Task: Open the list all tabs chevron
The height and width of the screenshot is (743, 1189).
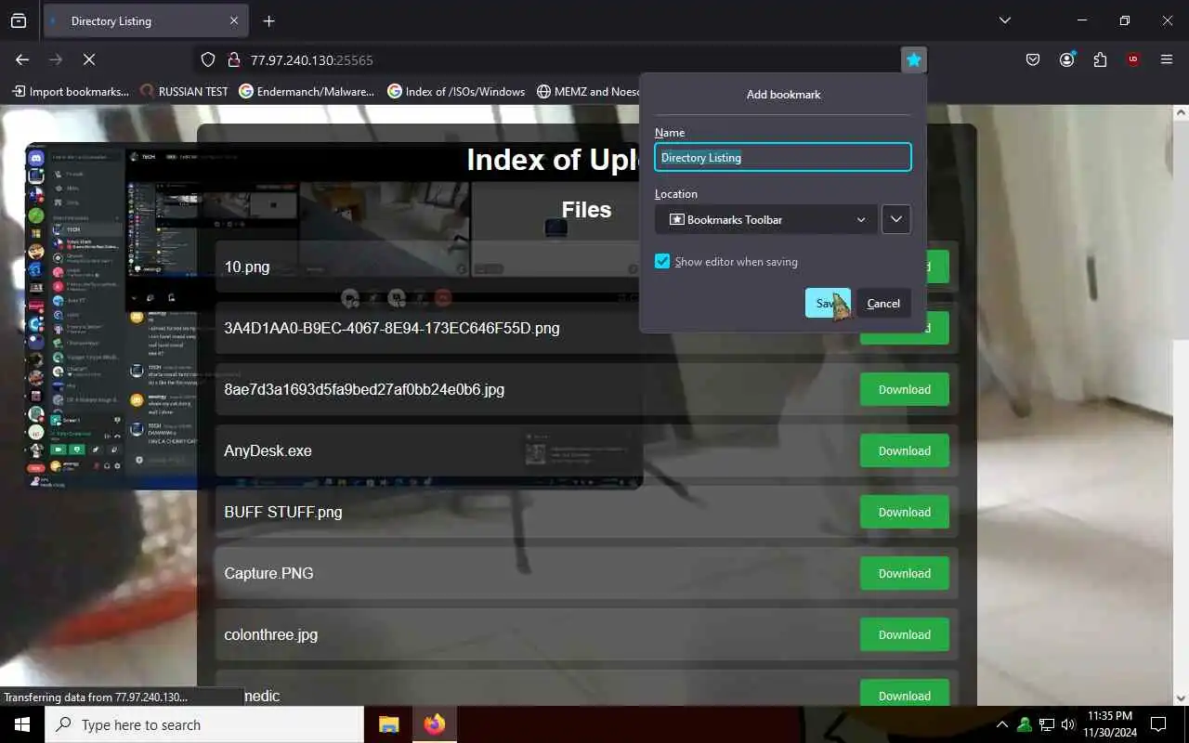Action: 1004,20
